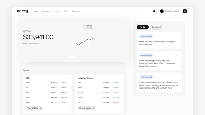205x115 pixels.
Task: Switch to the Accounts tab
Action: pos(46,11)
